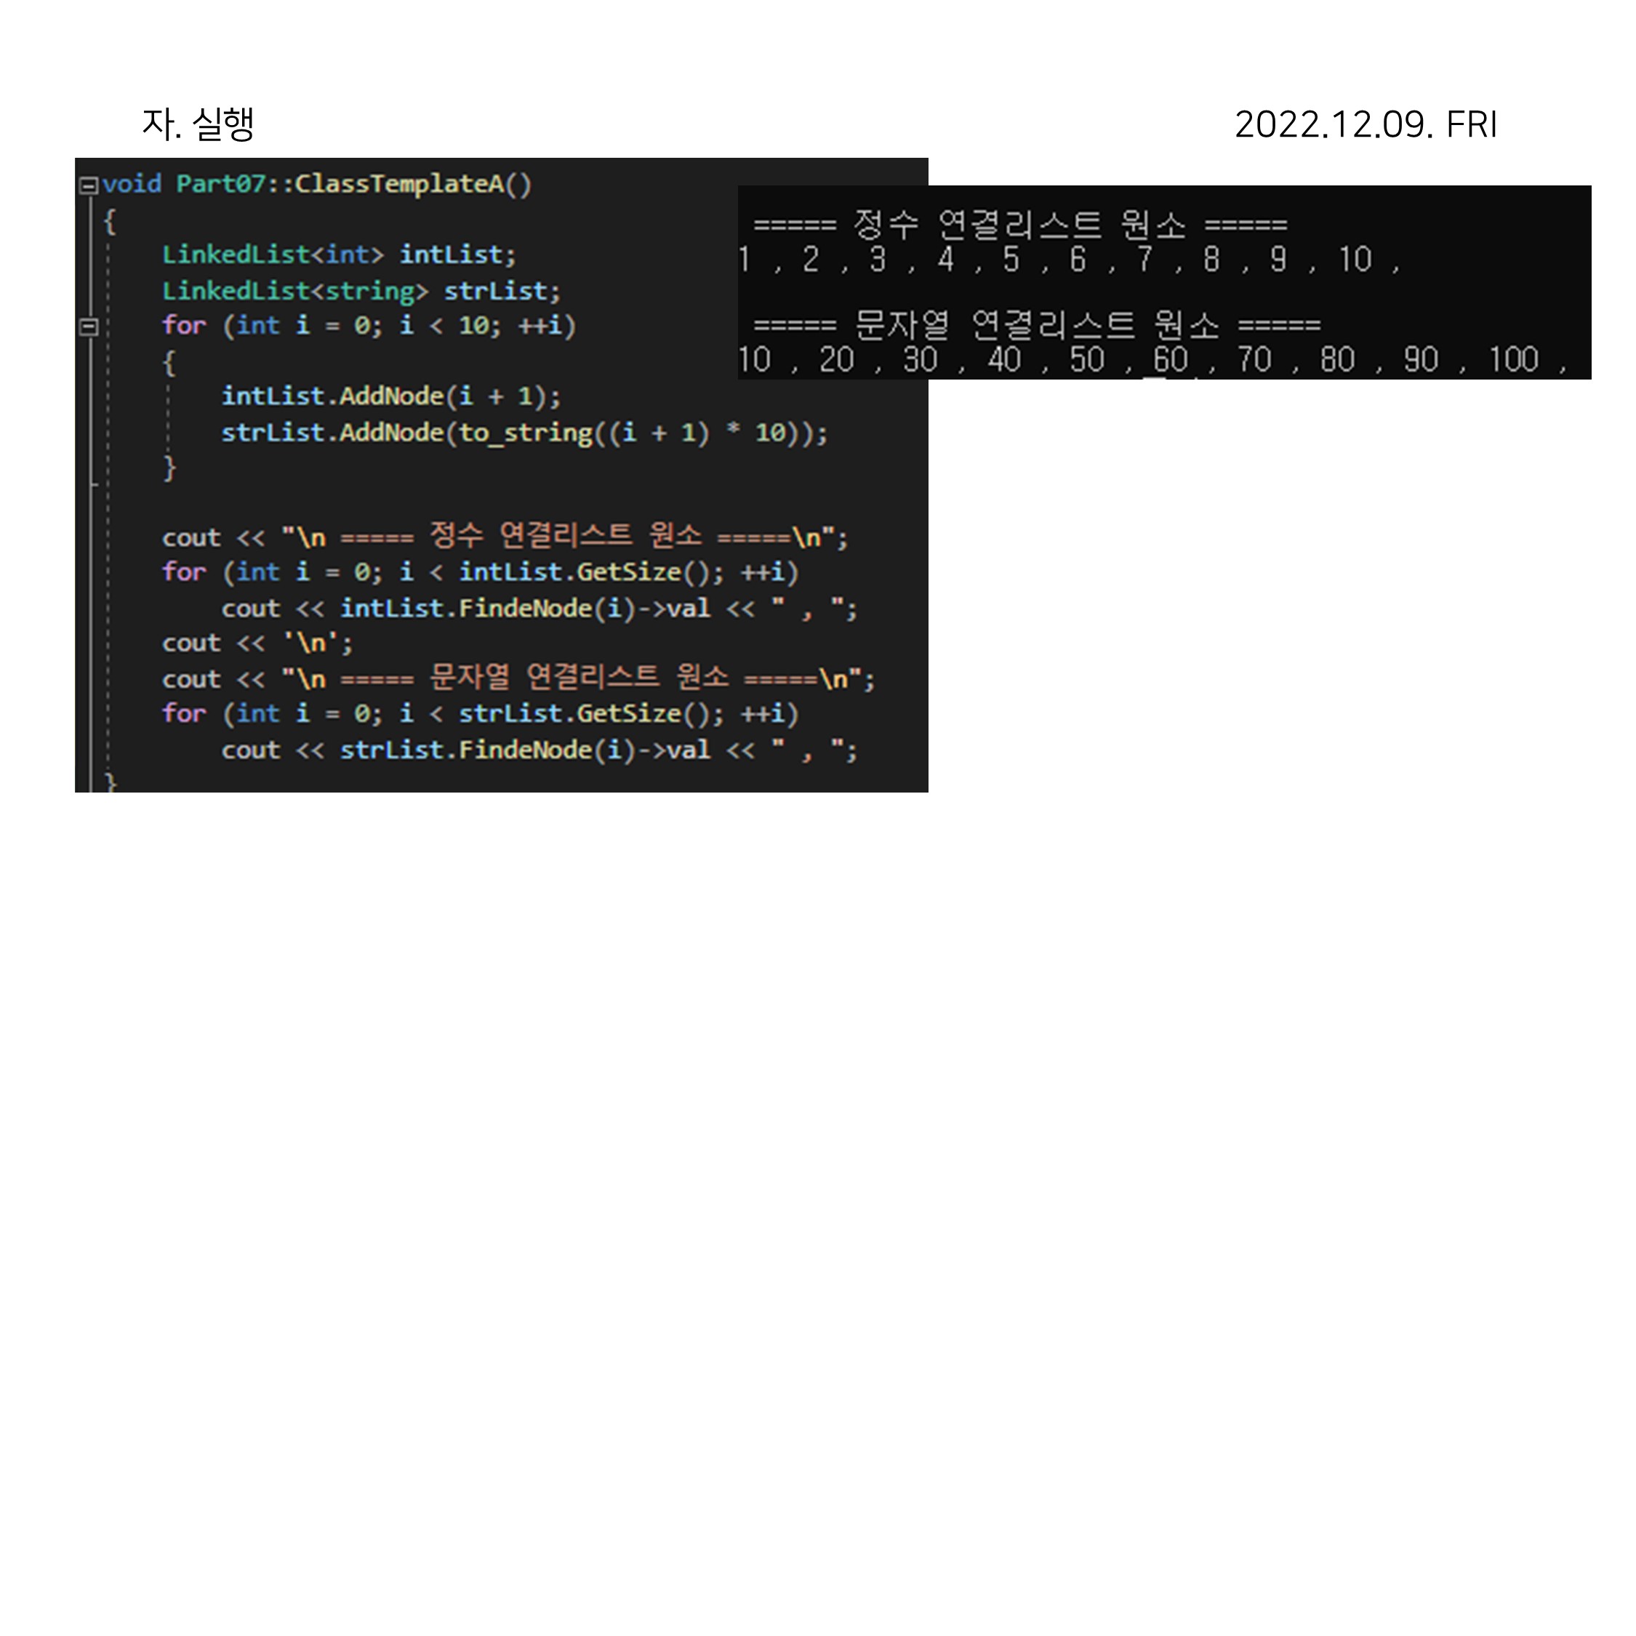Click the strList.GetSize() for-loop line
1636x1636 pixels.
tap(479, 714)
